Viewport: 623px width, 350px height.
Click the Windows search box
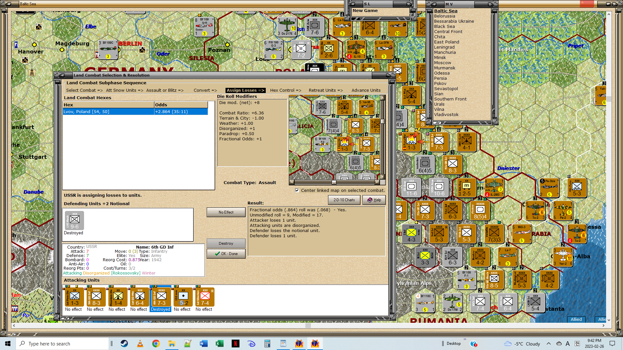[x=62, y=344]
